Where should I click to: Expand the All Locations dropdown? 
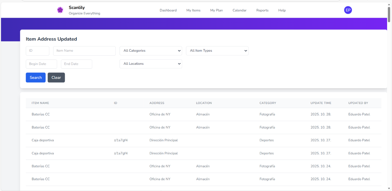point(151,64)
